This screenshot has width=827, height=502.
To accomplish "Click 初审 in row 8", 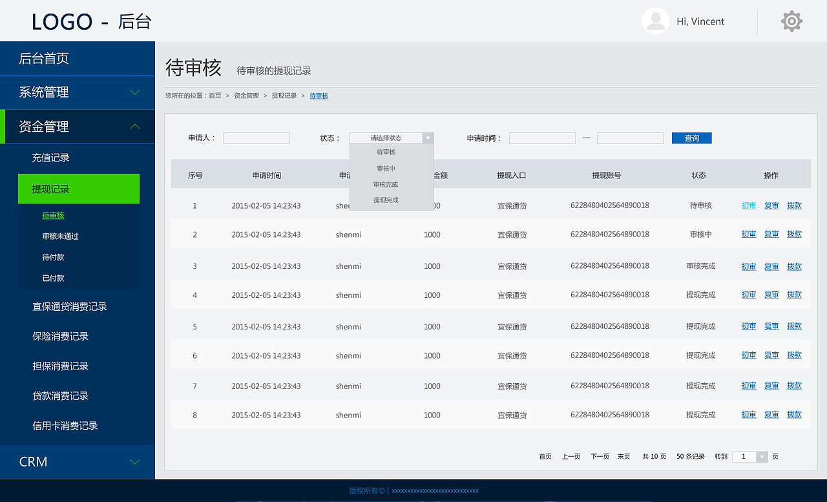I will tap(749, 415).
